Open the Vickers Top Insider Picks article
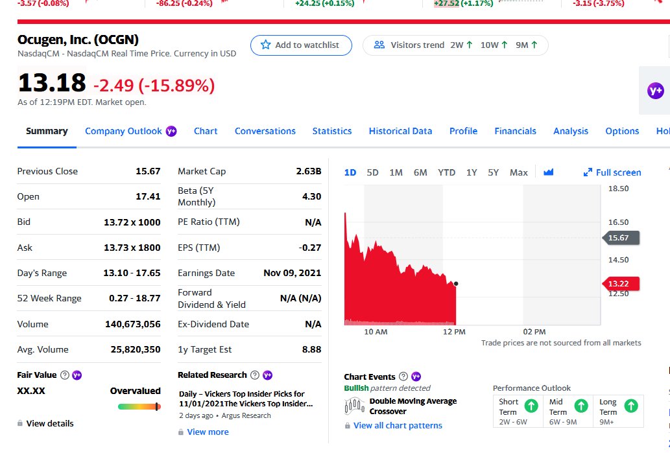This screenshot has height=453, width=670. (246, 399)
